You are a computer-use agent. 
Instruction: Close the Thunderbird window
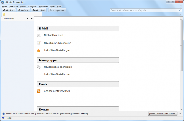tap(179, 2)
